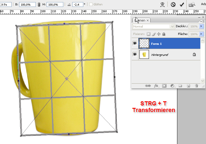Screen dimensions: 206x144
Task: Cancel the transformation with the cancel icon
Action: pos(173,4)
